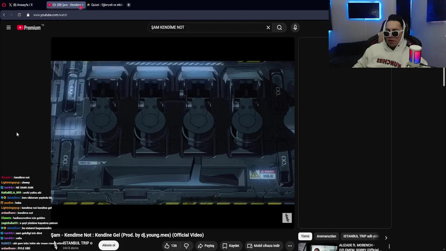Viewport: 446px width, 251px height.
Task: Click chat message from Clasera
Action: click(x=23, y=218)
